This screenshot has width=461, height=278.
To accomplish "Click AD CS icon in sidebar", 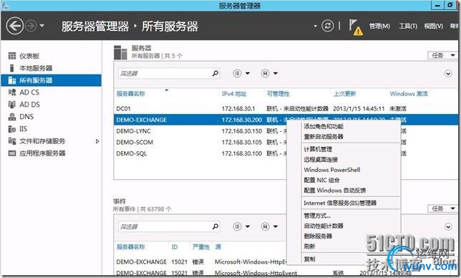I will tap(12, 92).
